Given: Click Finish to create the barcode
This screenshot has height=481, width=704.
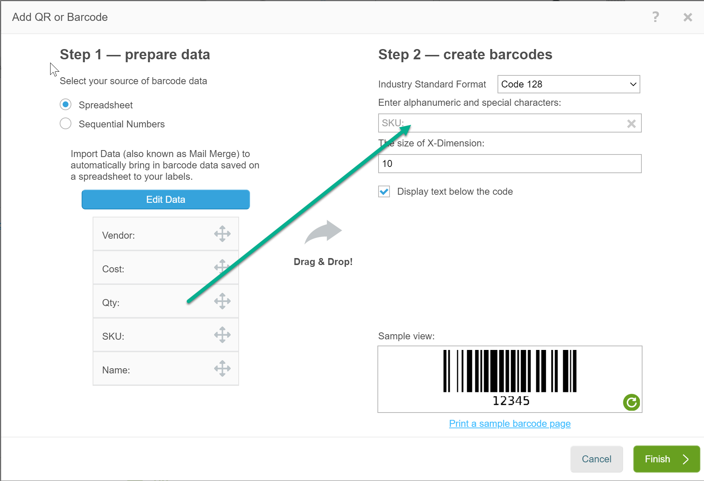Looking at the screenshot, I should pos(666,459).
